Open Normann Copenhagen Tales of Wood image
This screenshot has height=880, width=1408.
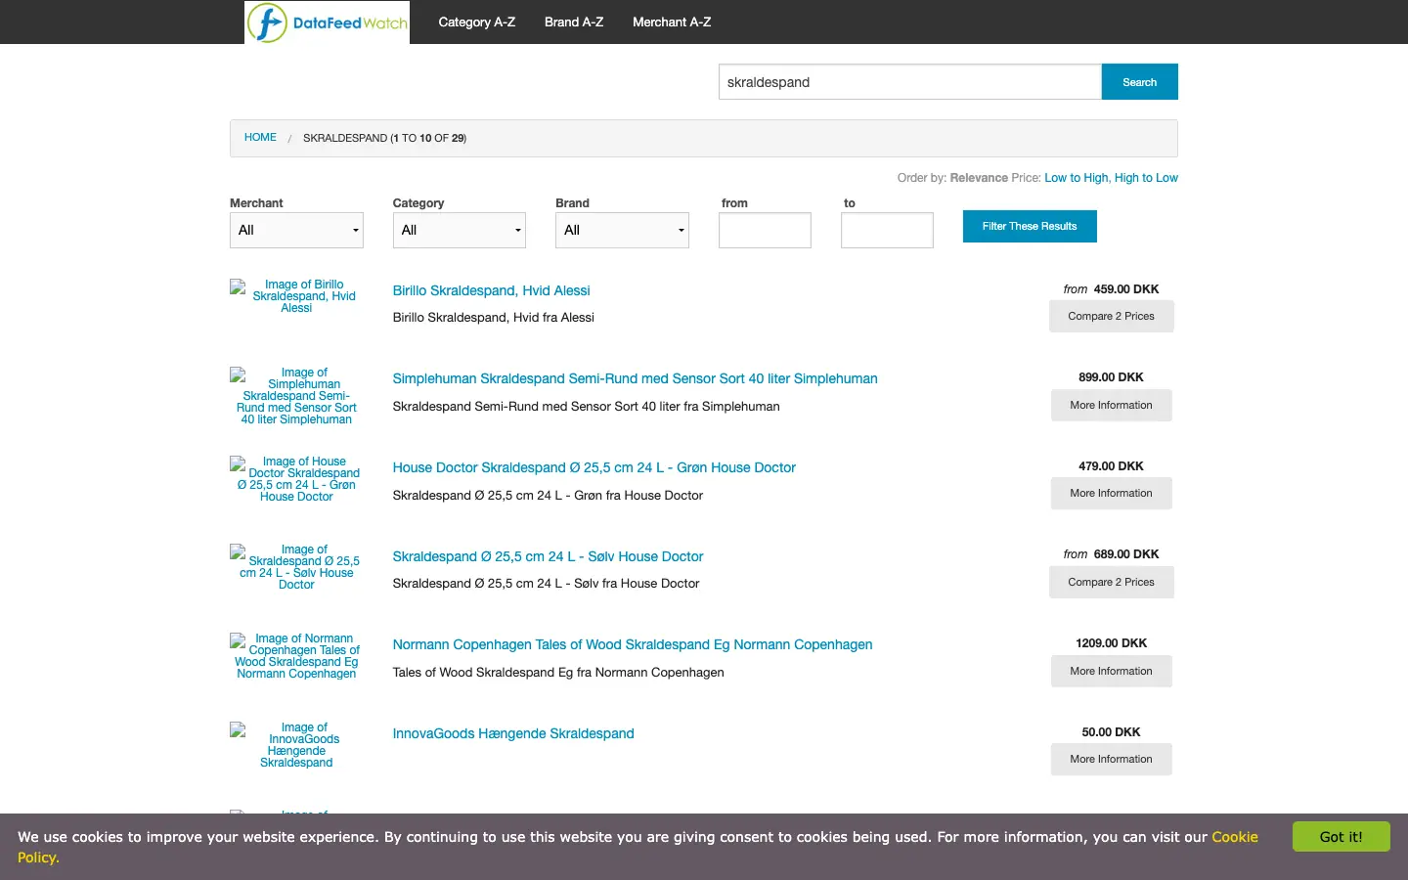click(x=296, y=656)
